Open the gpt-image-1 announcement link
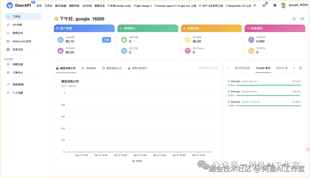Viewport: 310px width, 178px height. pos(143,6)
